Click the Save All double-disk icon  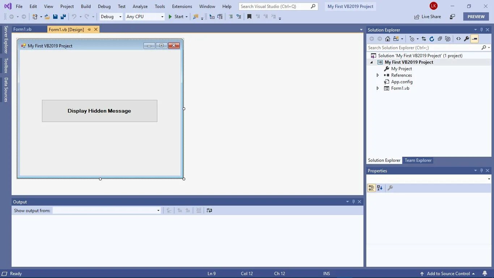coord(63,17)
